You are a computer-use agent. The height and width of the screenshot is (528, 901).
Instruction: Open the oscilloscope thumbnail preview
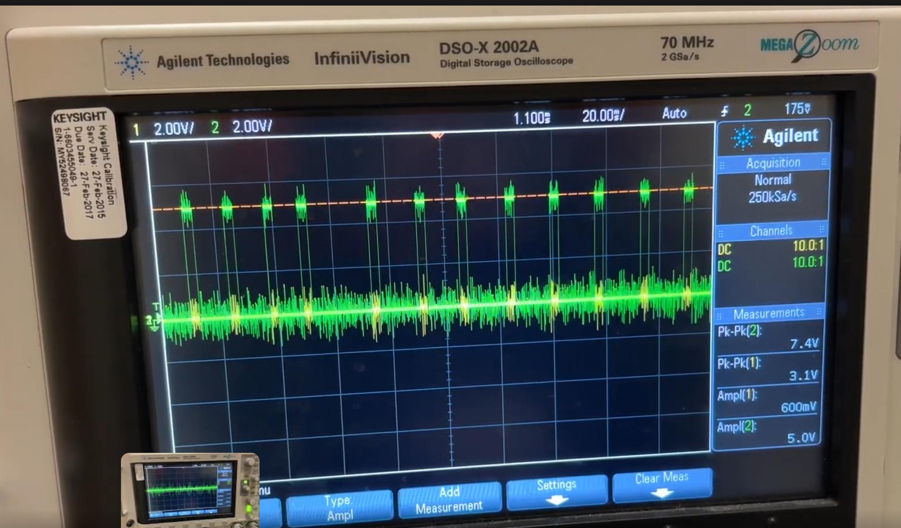coord(190,490)
